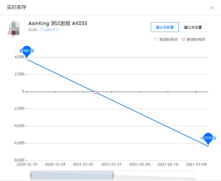Click the AsinKing 测试数据 AK033 product title
Viewport: 221px width, 181px height.
(x=58, y=23)
